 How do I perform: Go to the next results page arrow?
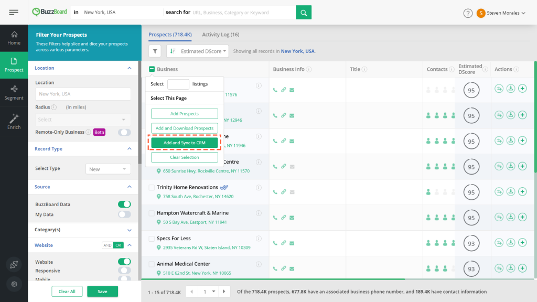[224, 292]
